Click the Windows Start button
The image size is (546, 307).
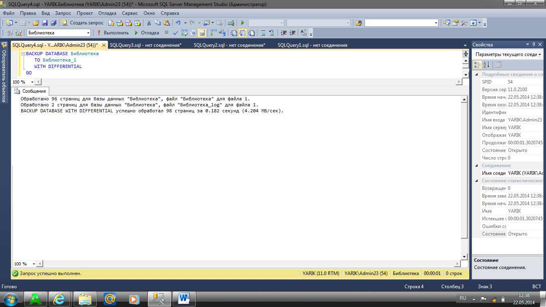tap(11, 299)
